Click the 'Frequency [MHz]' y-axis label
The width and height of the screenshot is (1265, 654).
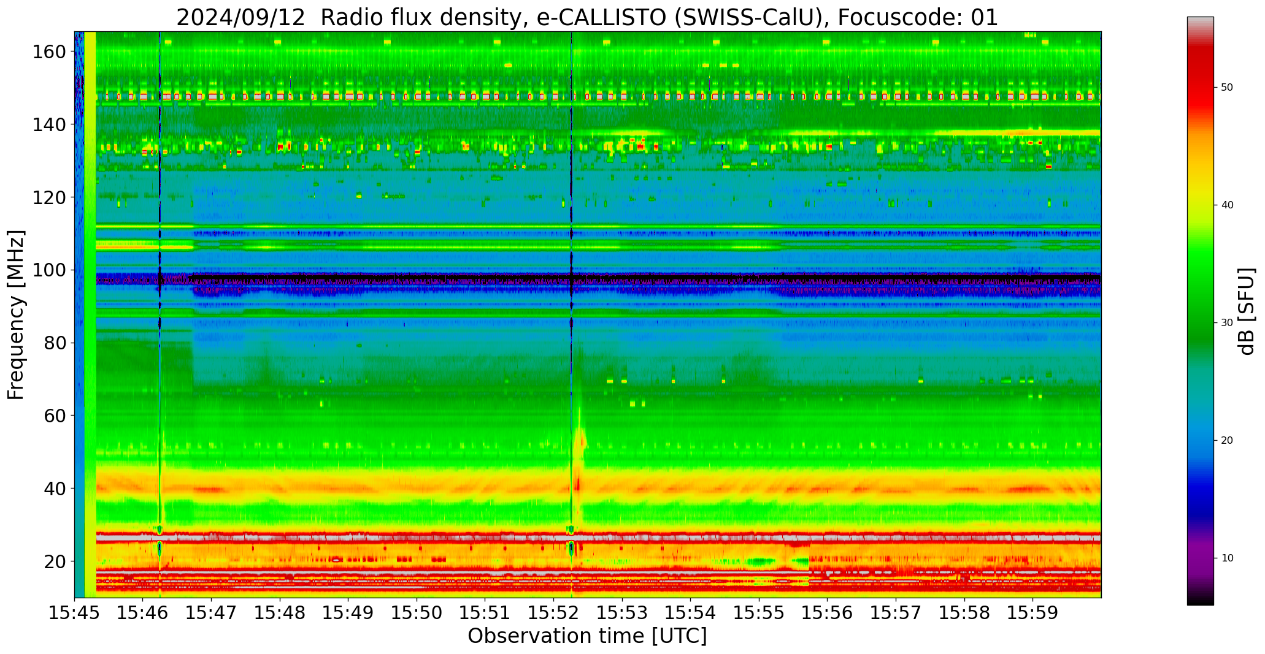(x=16, y=314)
